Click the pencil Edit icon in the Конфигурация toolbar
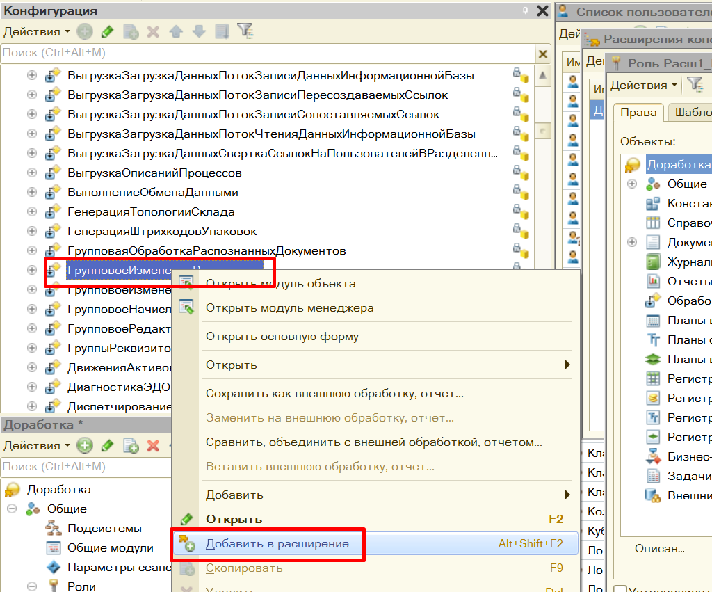The width and height of the screenshot is (712, 592). 107,32
